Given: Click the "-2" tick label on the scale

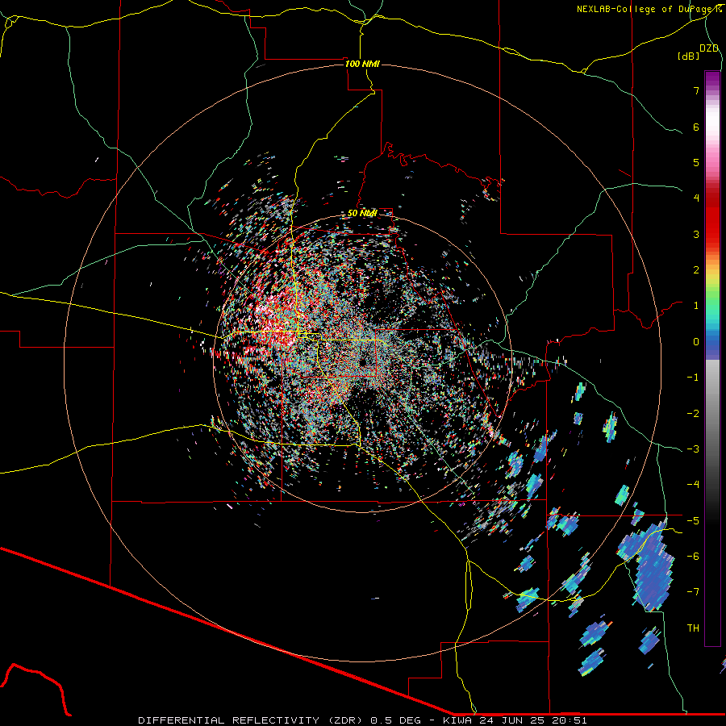Looking at the screenshot, I should point(693,414).
